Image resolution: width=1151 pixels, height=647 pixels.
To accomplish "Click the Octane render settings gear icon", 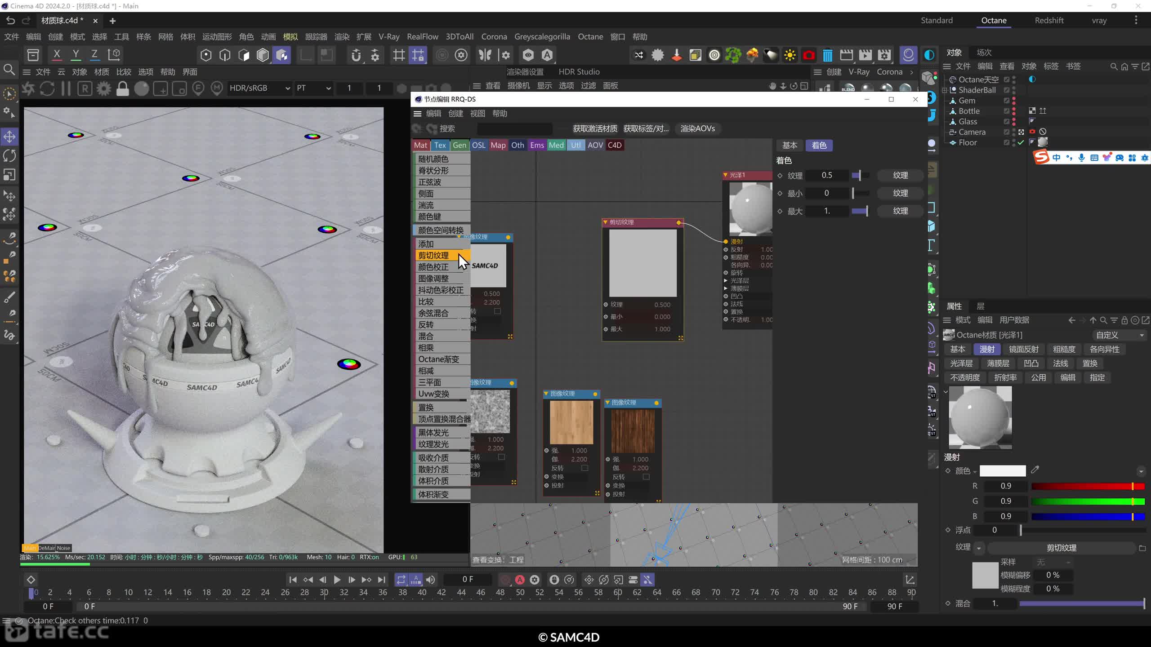I will (103, 89).
